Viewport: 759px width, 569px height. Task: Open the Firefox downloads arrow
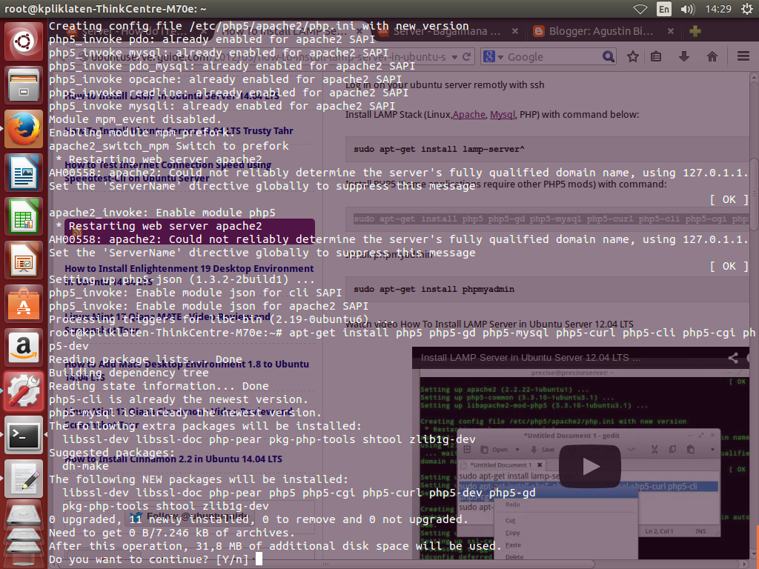point(684,56)
